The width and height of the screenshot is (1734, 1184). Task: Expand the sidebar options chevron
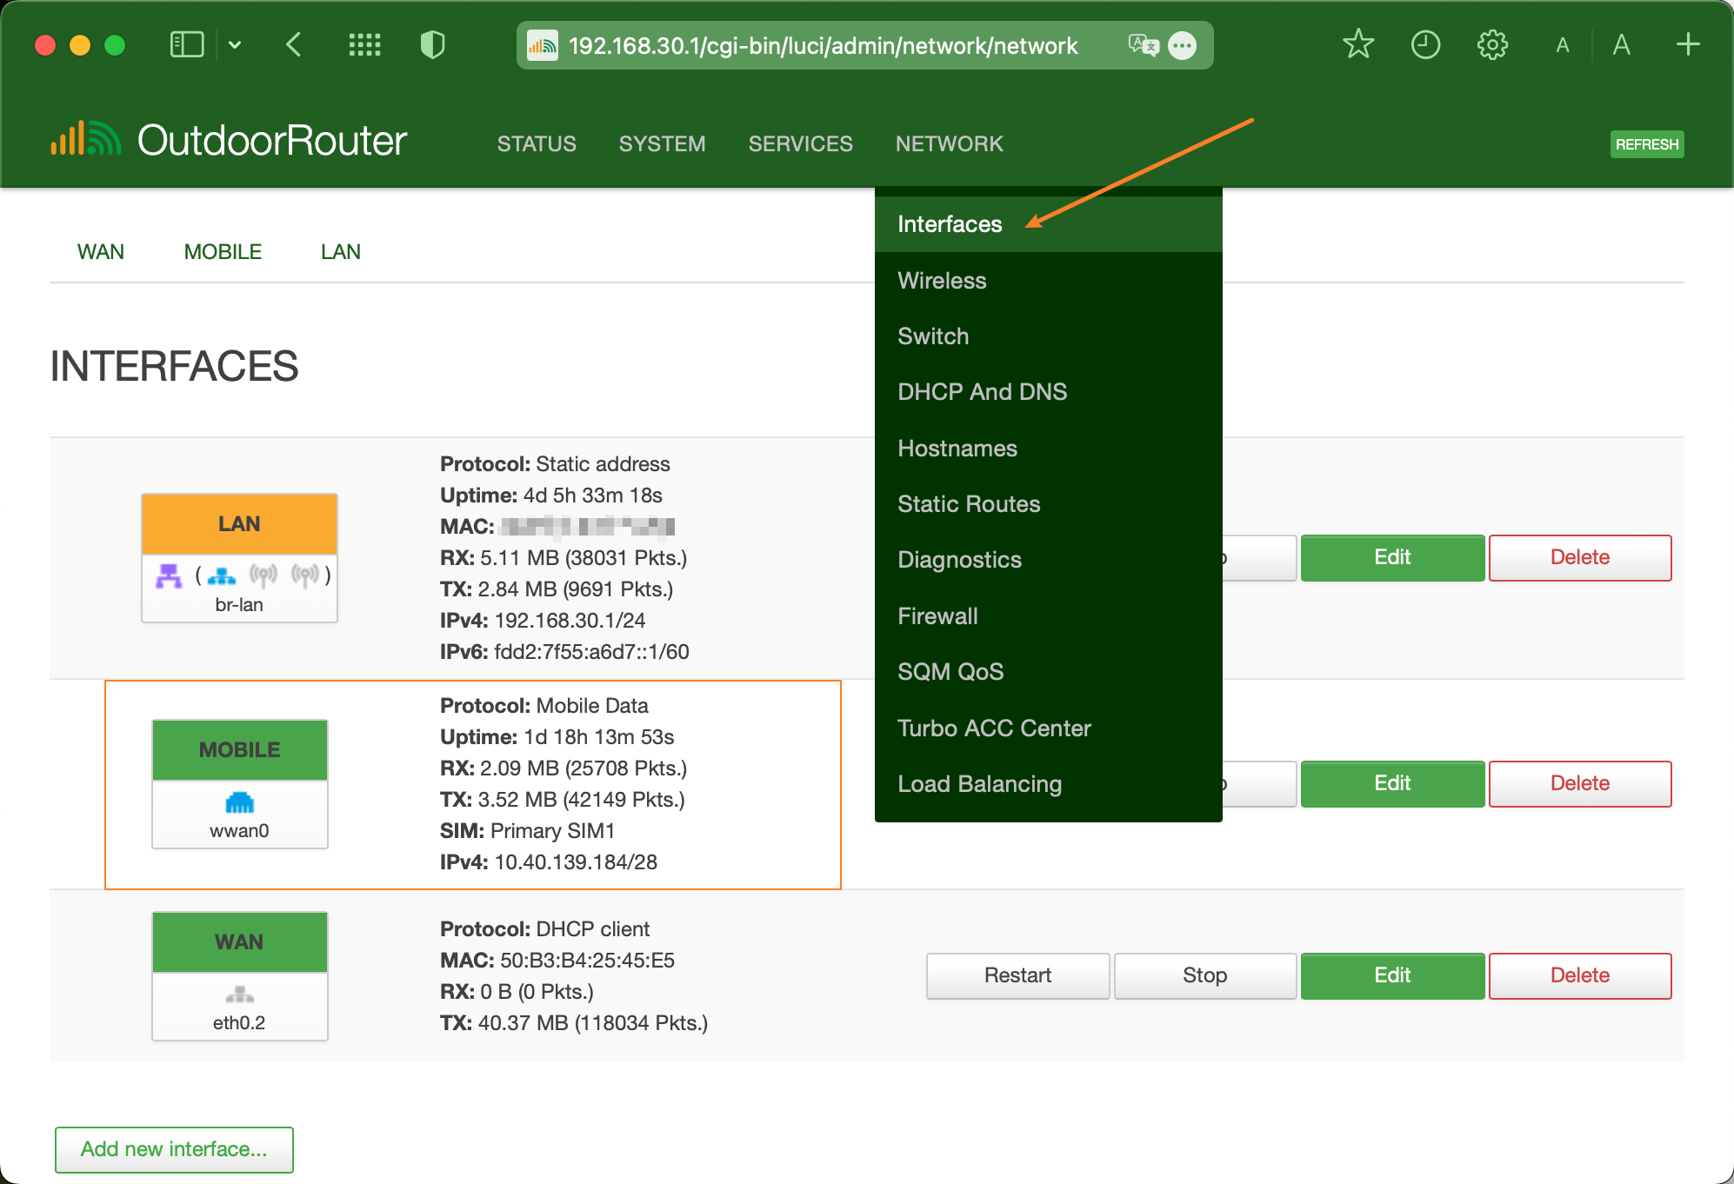point(235,44)
